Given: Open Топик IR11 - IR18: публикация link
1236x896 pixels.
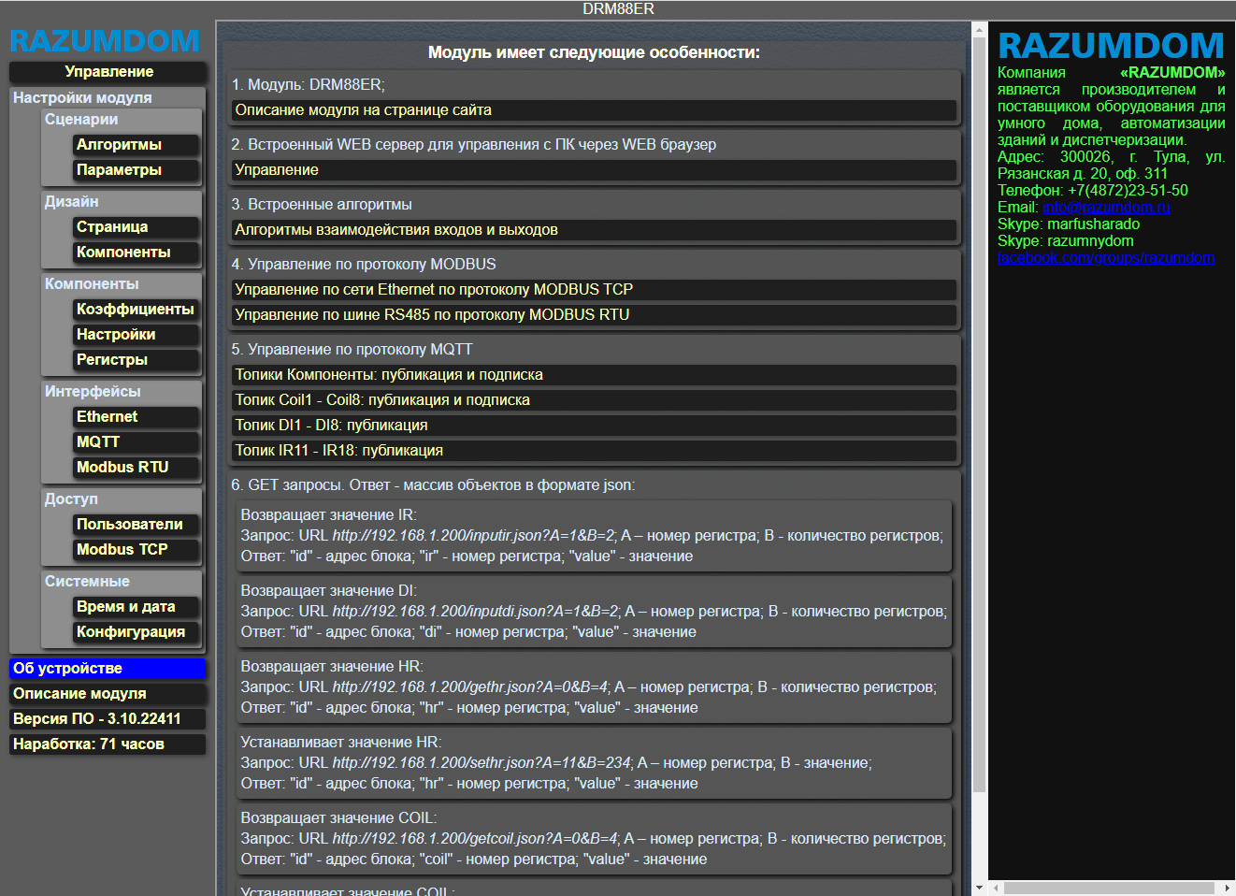Looking at the screenshot, I should 594,451.
